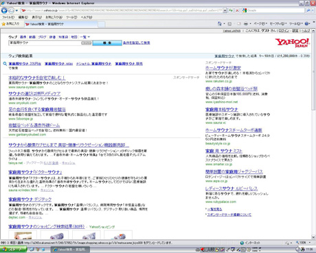The image size is (316, 253).
Task: Go back with the browser Back arrow
Action: 4,10
